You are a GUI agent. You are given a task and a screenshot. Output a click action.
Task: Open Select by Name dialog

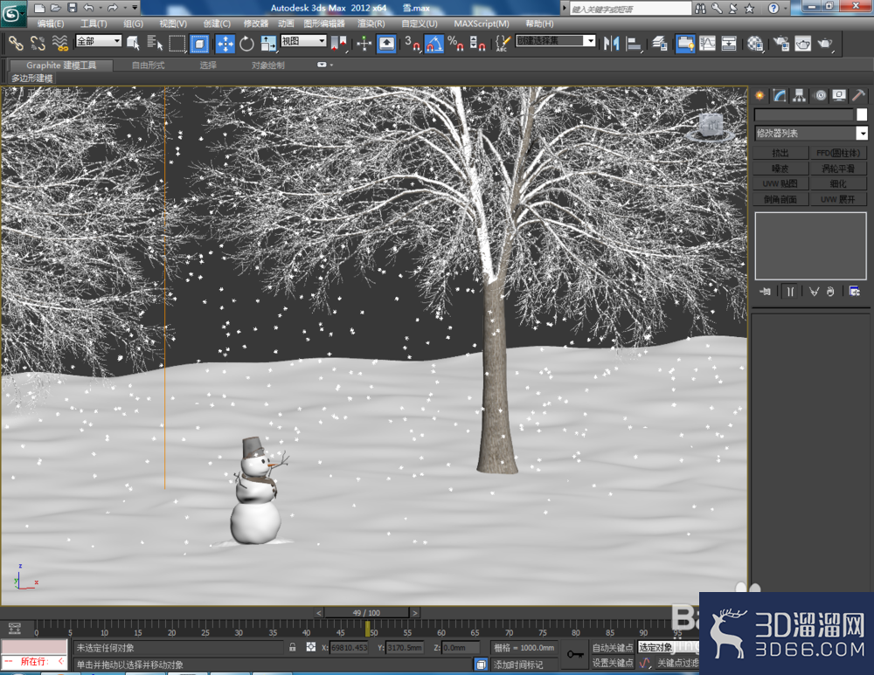tap(155, 44)
